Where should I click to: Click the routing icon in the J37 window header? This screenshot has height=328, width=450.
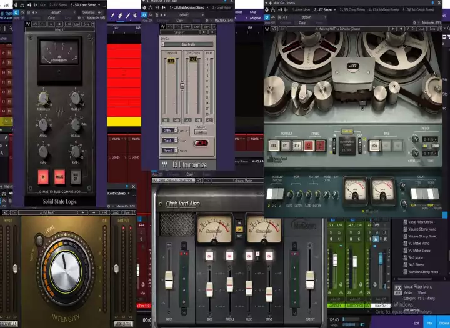[273, 10]
